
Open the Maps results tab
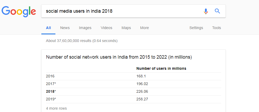tap(126, 28)
